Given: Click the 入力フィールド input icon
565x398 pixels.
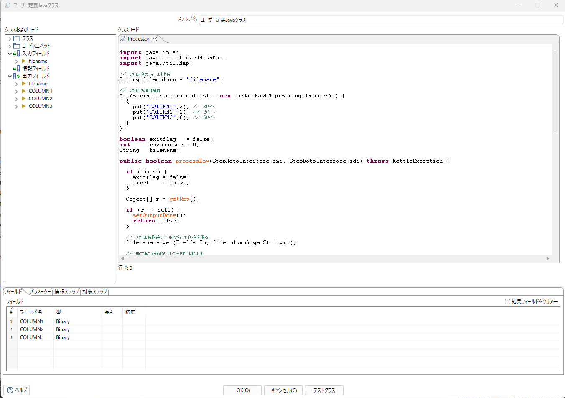Looking at the screenshot, I should pyautogui.click(x=17, y=54).
